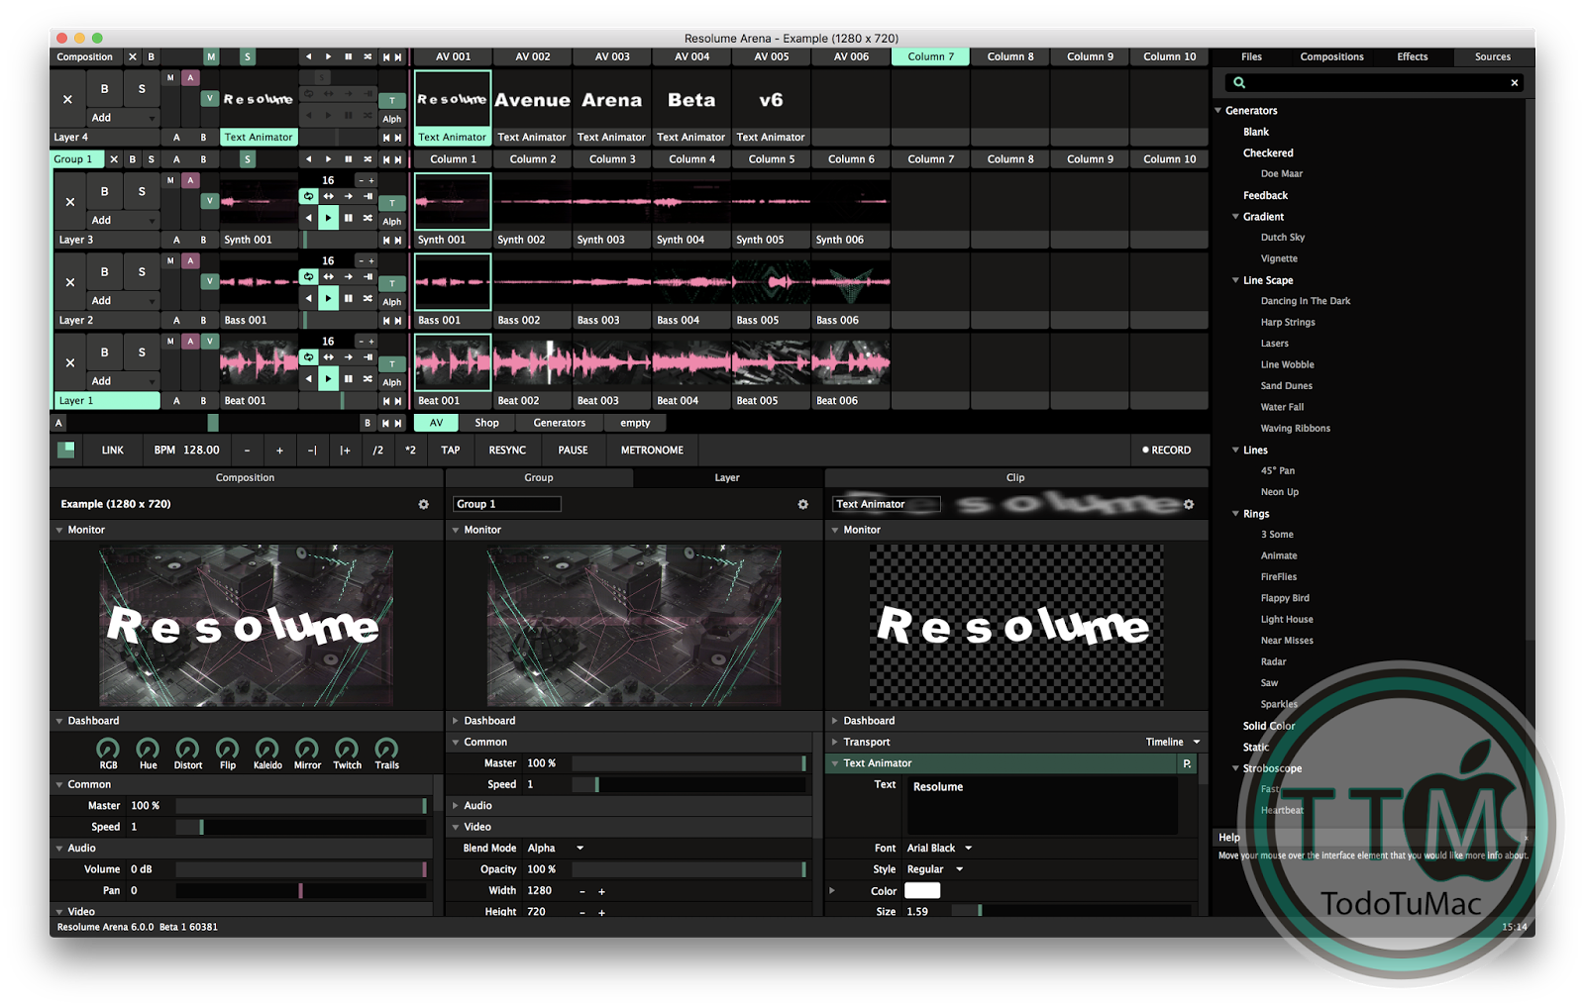Click the composition Volume slider

coord(301,869)
